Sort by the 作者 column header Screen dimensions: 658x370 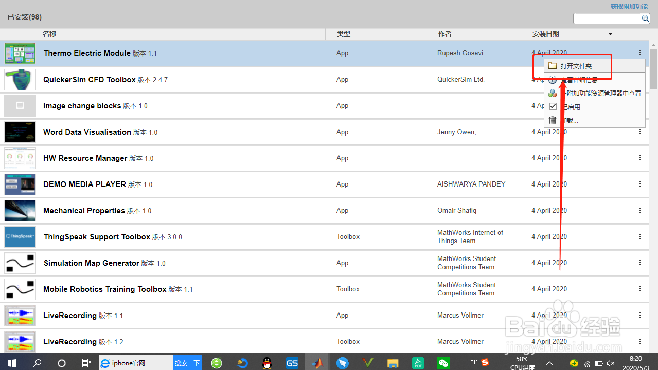445,34
